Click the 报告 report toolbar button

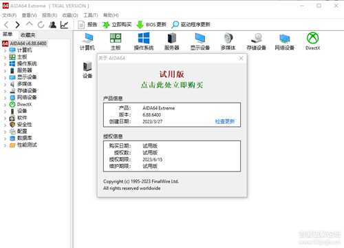pyautogui.click(x=87, y=25)
